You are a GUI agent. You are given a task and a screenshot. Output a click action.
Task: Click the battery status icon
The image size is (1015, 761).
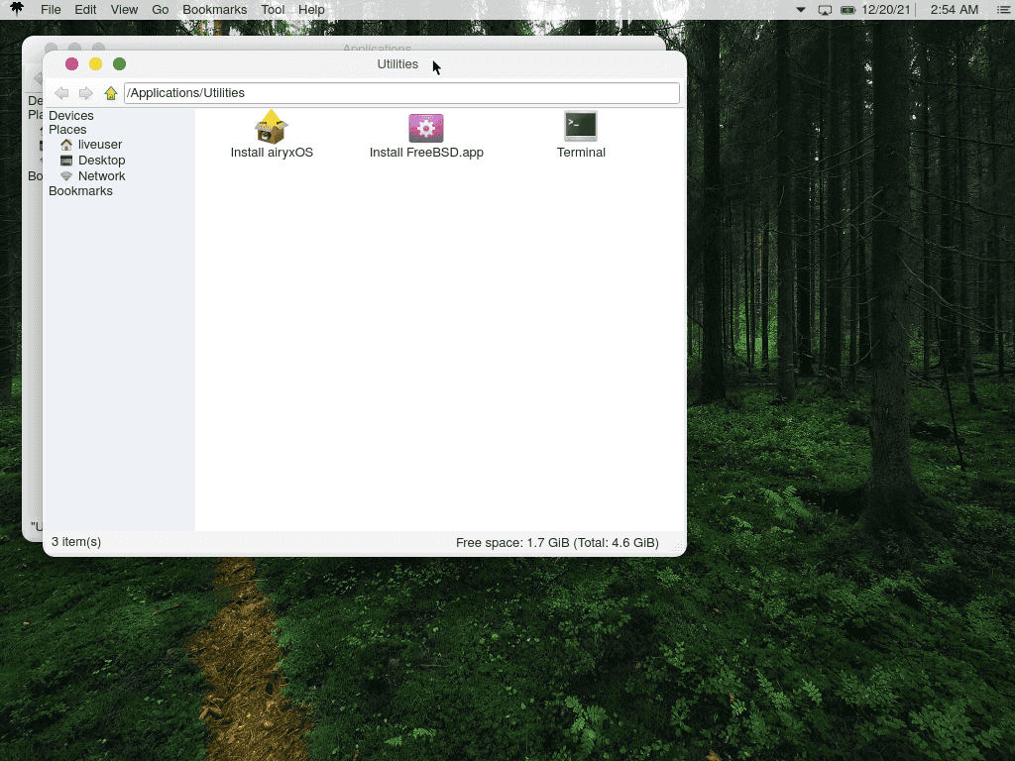coord(847,10)
